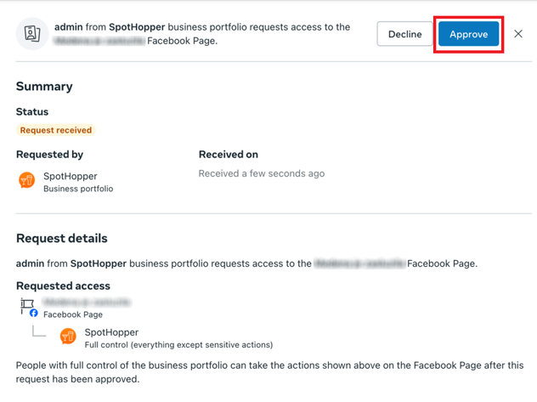Click SpotHopper entry with Full control
This screenshot has height=402, width=537.
(x=167, y=338)
